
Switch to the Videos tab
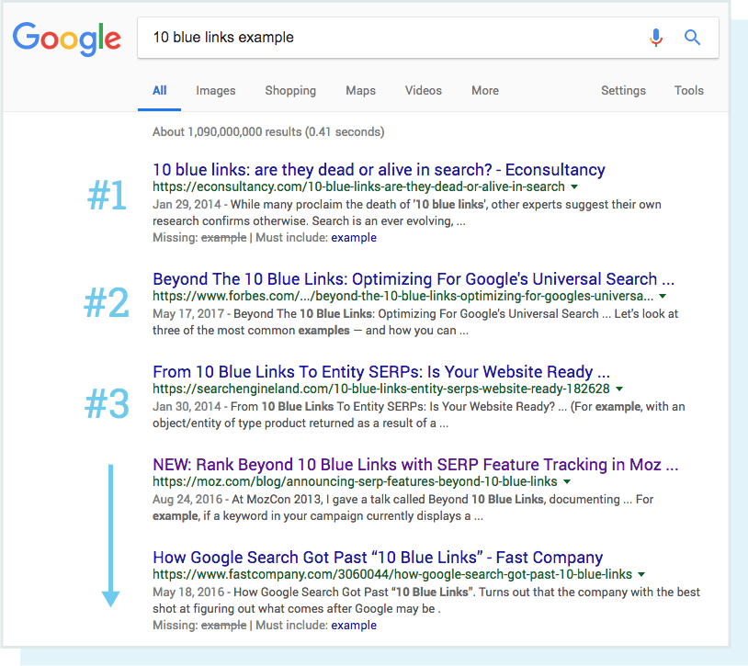423,90
